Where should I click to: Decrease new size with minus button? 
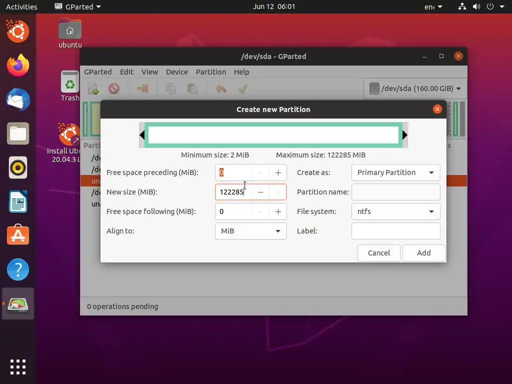pos(260,192)
